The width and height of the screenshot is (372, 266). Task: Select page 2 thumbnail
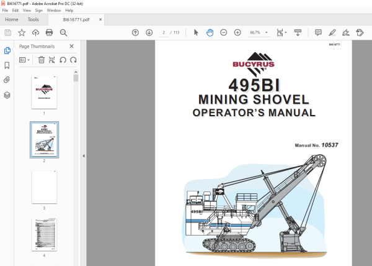(45, 140)
